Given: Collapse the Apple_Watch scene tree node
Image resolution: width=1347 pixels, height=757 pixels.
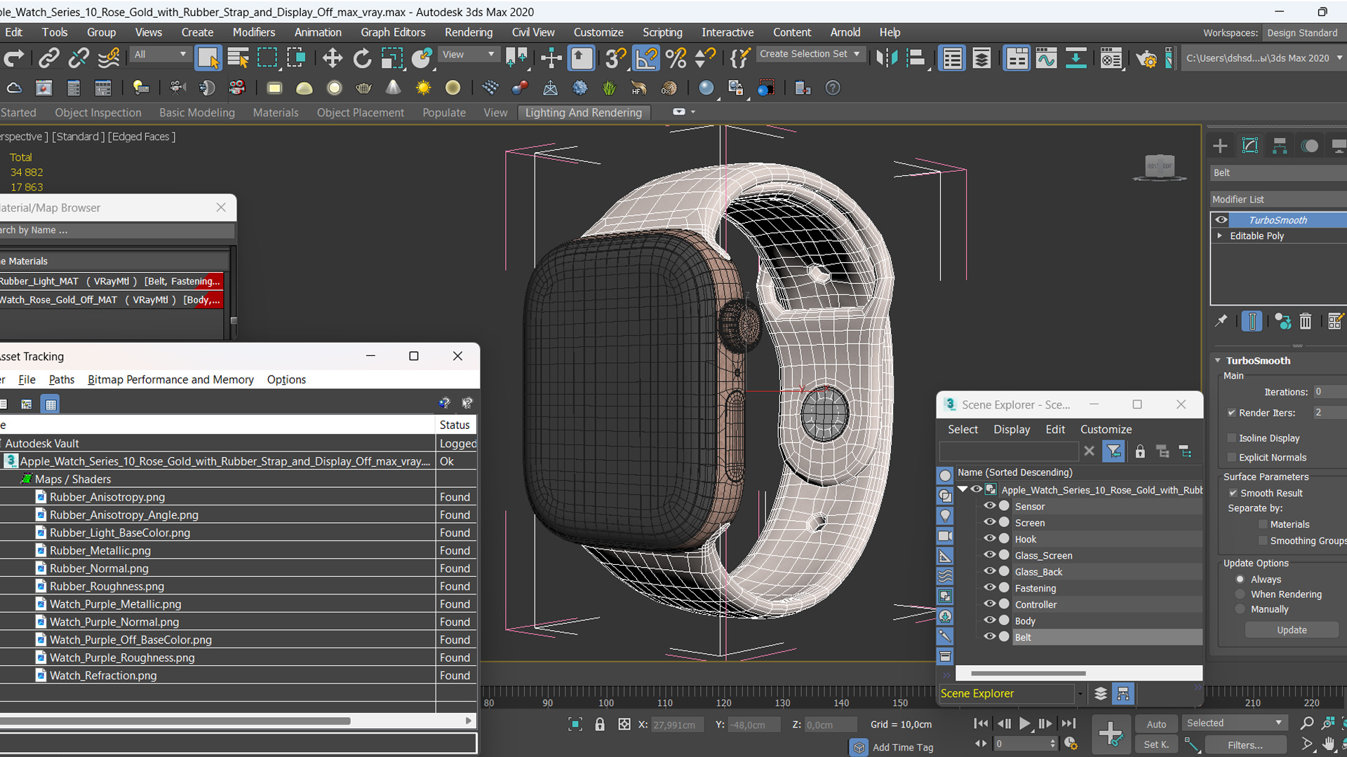Looking at the screenshot, I should click(x=963, y=490).
